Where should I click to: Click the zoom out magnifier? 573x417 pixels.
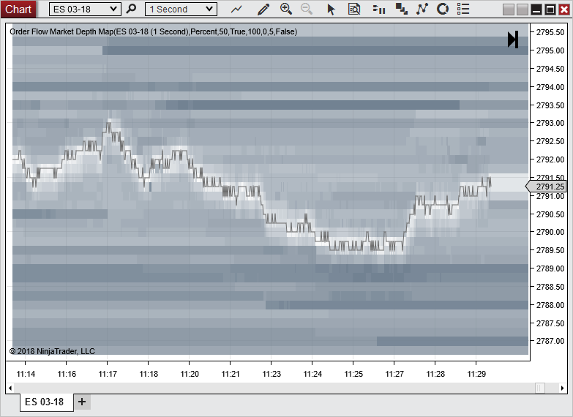pos(307,9)
